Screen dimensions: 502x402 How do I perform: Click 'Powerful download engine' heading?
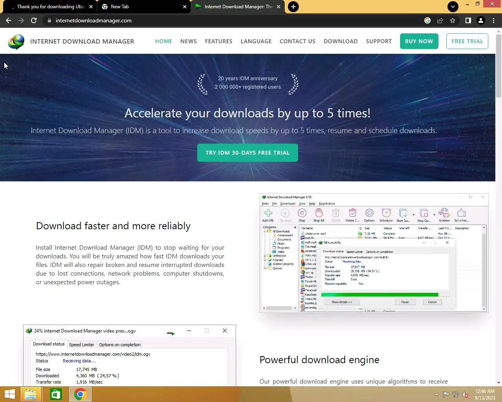[x=319, y=360]
